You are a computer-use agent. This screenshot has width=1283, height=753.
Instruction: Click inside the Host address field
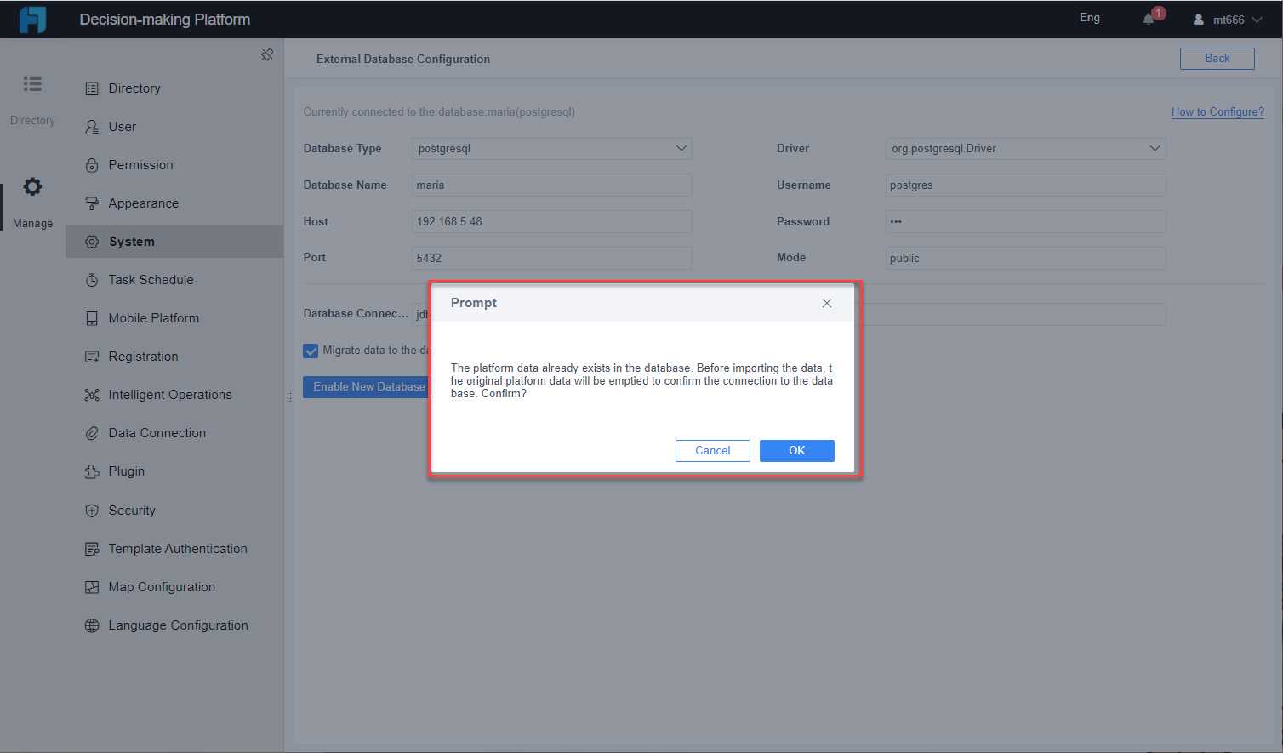[551, 221]
